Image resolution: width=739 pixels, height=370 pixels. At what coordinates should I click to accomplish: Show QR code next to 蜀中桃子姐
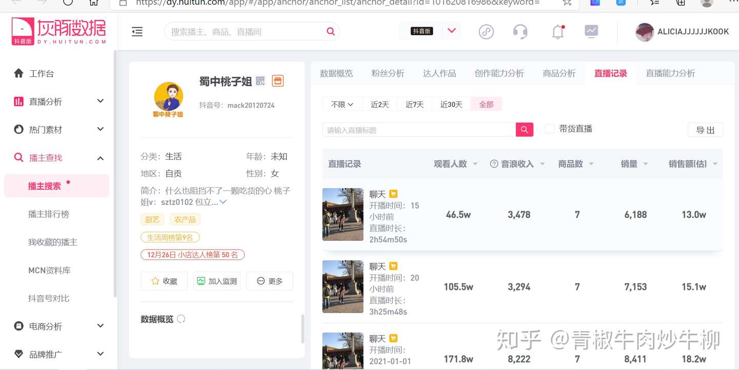[x=260, y=81]
